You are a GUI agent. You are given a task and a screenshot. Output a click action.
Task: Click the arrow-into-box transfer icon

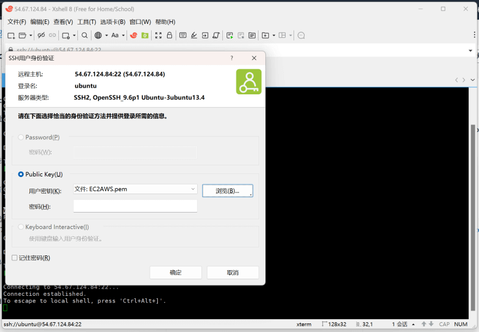(x=205, y=36)
